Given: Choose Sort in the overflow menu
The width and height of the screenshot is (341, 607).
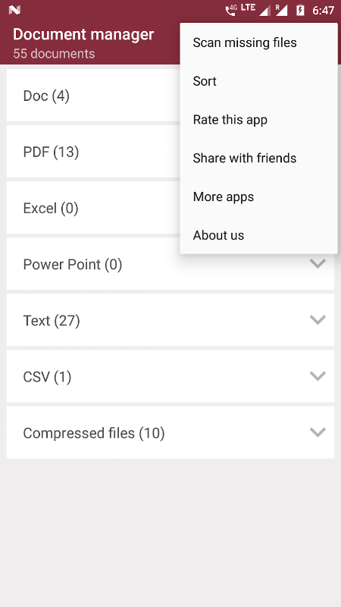Looking at the screenshot, I should [x=258, y=81].
